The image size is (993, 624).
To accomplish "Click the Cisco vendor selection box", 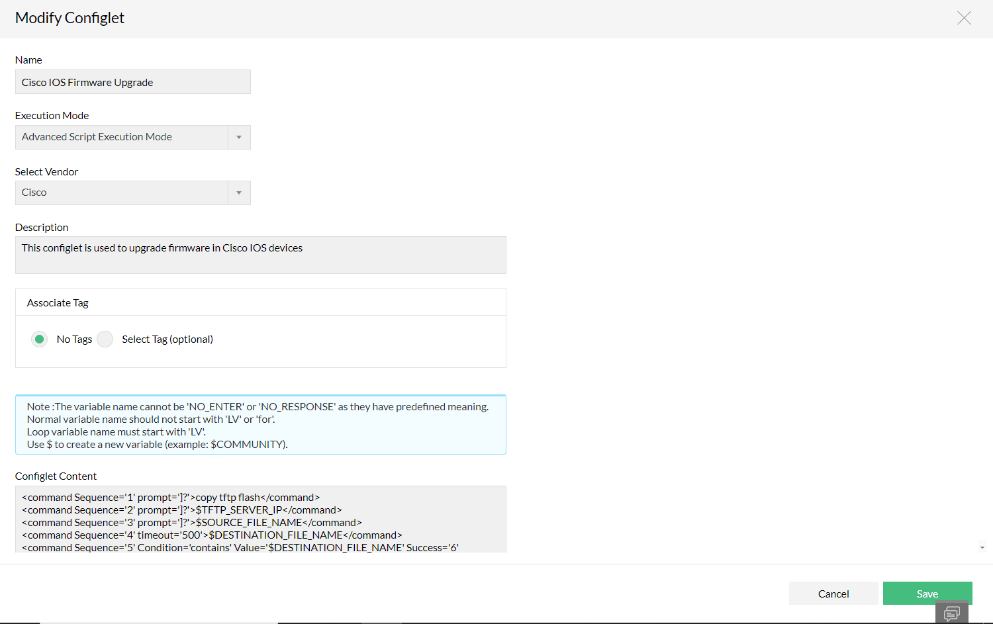I will 122,193.
